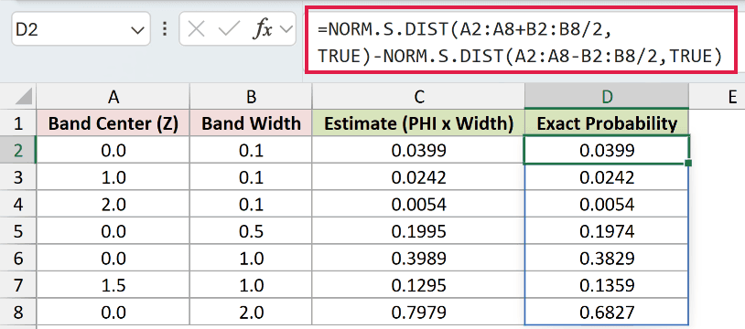This screenshot has height=329, width=745.
Task: Click cell B8 containing 2.0
Action: click(251, 313)
